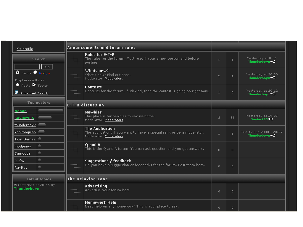Click The Application forum status icon
The image size is (303, 227).
click(75, 134)
